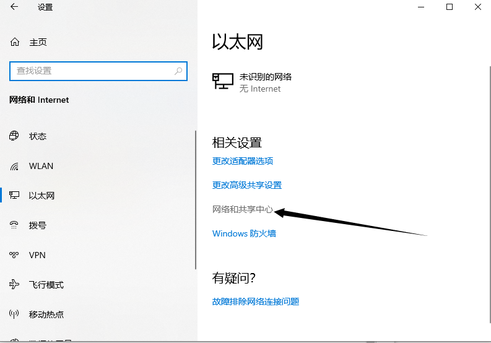491x343 pixels.
Task: Click the back arrow icon
Action: click(14, 7)
